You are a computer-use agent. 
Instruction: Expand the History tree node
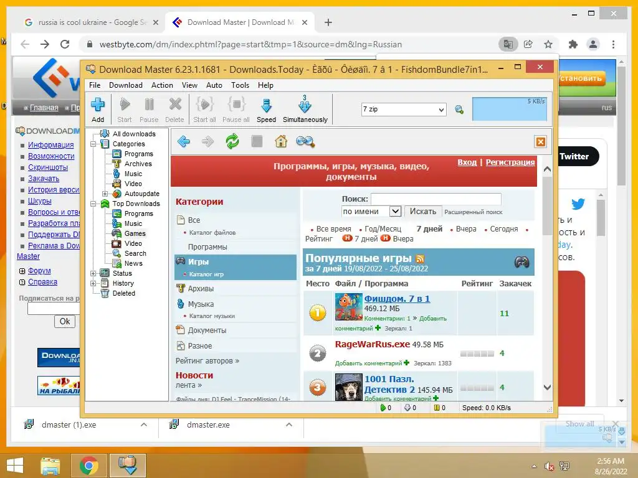[x=93, y=283]
